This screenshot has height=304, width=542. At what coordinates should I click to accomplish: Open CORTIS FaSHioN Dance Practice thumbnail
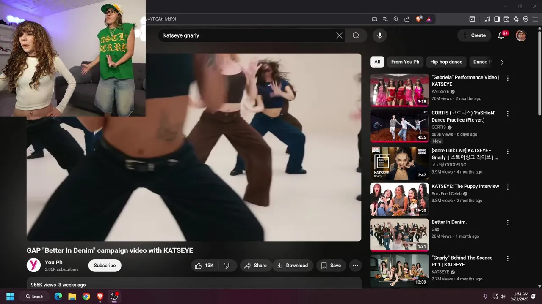399,126
